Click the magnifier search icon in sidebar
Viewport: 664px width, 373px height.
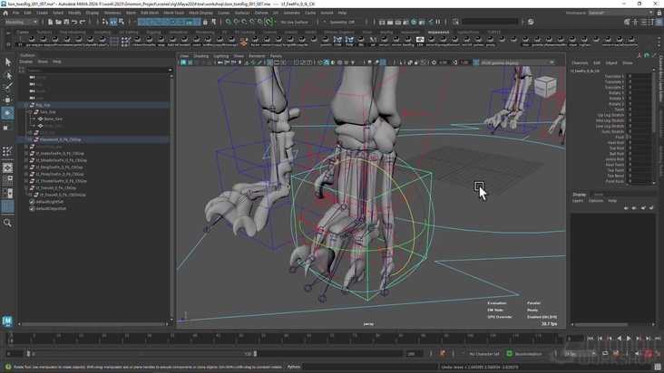[x=7, y=223]
